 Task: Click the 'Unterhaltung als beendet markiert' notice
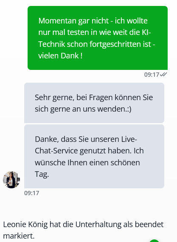(83, 230)
